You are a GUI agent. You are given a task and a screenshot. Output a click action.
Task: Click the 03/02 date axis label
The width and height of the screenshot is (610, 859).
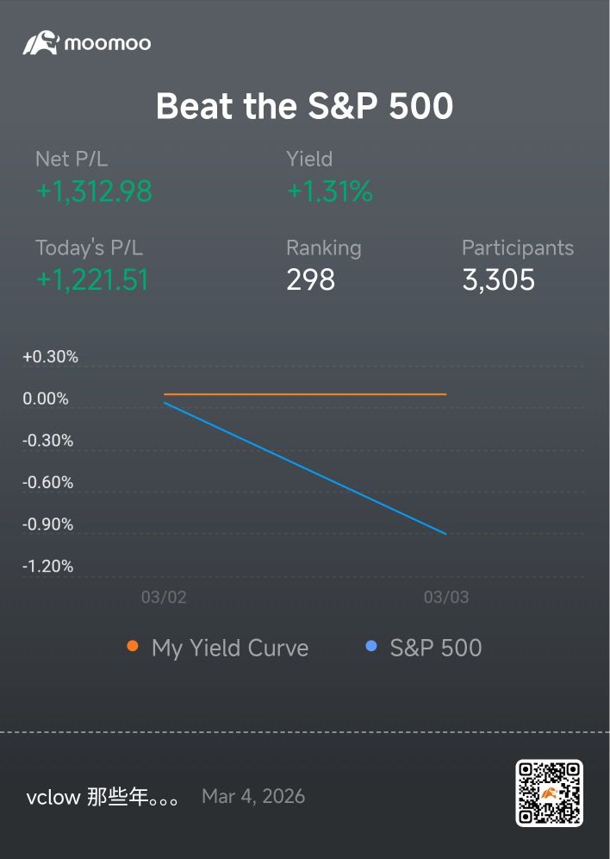164,597
